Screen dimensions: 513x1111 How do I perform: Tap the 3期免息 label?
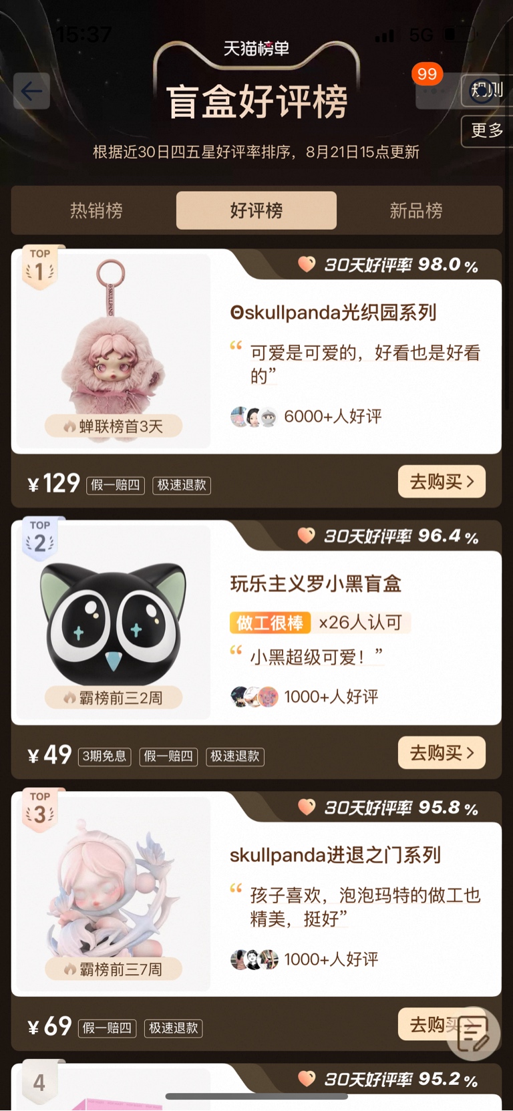(104, 756)
